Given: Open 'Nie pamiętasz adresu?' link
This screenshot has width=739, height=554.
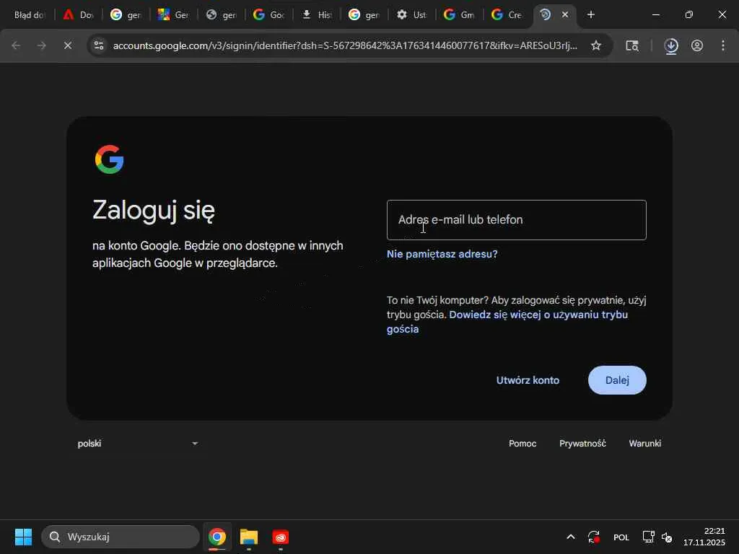Looking at the screenshot, I should pos(442,254).
